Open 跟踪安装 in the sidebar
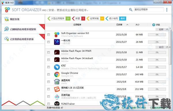Viewport: 173px width, 111px height. [23, 19]
